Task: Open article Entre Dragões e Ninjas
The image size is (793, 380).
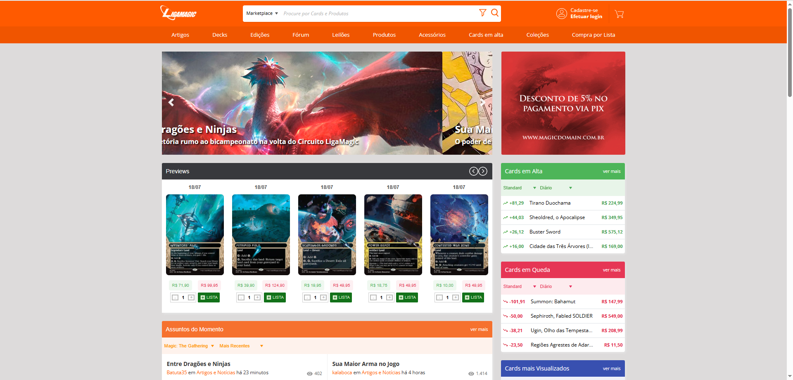Action: (198, 364)
